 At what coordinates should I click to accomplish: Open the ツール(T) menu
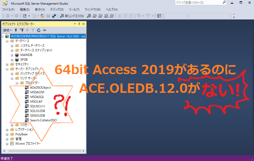(x=74, y=10)
